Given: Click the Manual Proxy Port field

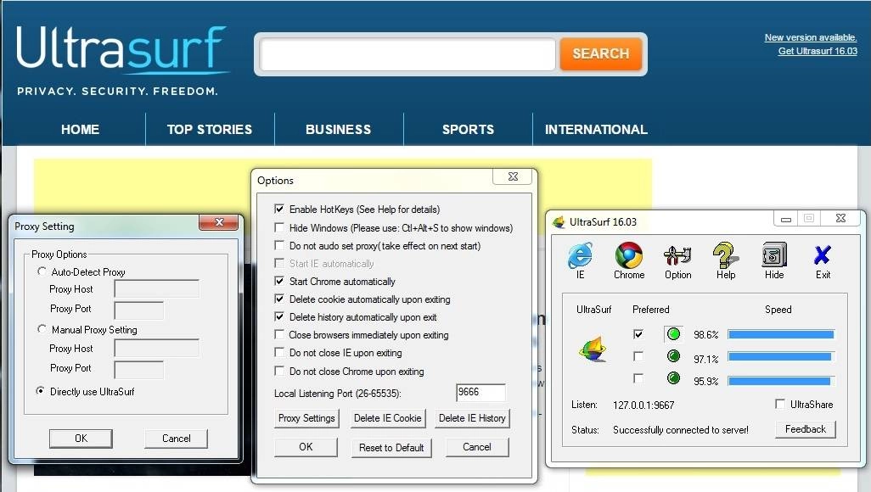Looking at the screenshot, I should point(139,369).
